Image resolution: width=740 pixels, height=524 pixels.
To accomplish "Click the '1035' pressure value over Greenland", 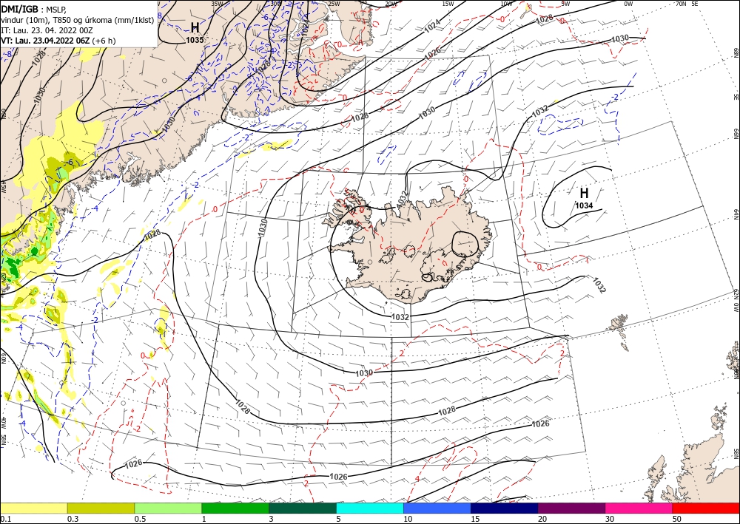I will pyautogui.click(x=195, y=40).
